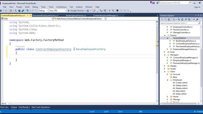Open the Project menu

(x=19, y=7)
